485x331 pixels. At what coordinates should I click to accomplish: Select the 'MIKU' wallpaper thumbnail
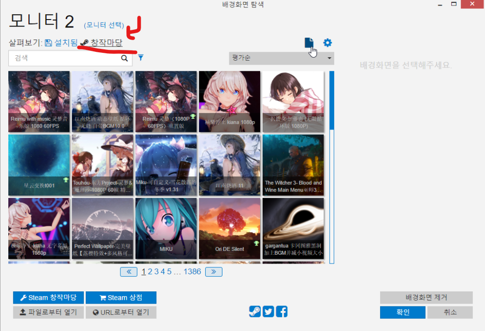[x=166, y=228]
